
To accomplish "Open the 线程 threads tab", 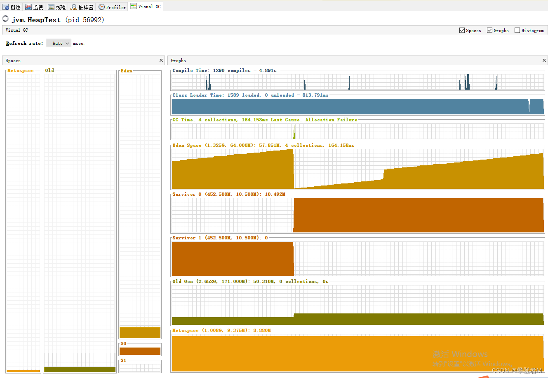I will (x=57, y=7).
